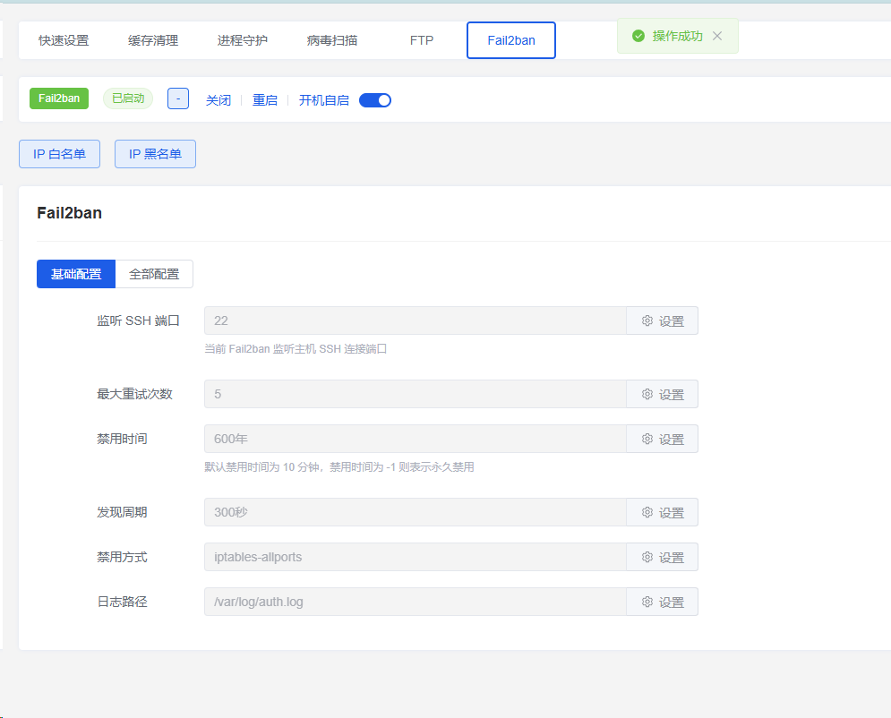
Task: Select the 基础配置 view
Action: click(x=76, y=274)
